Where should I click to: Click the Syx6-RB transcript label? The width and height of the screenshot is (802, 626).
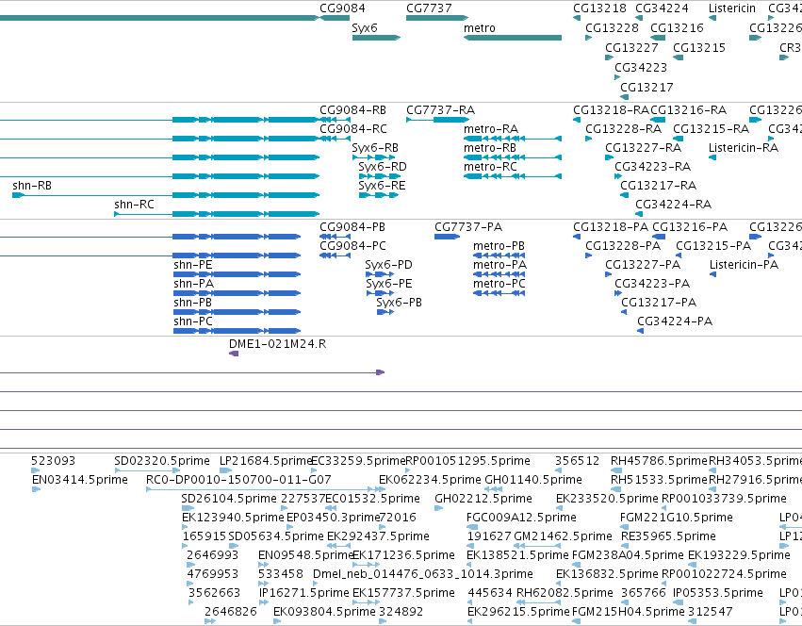point(375,148)
